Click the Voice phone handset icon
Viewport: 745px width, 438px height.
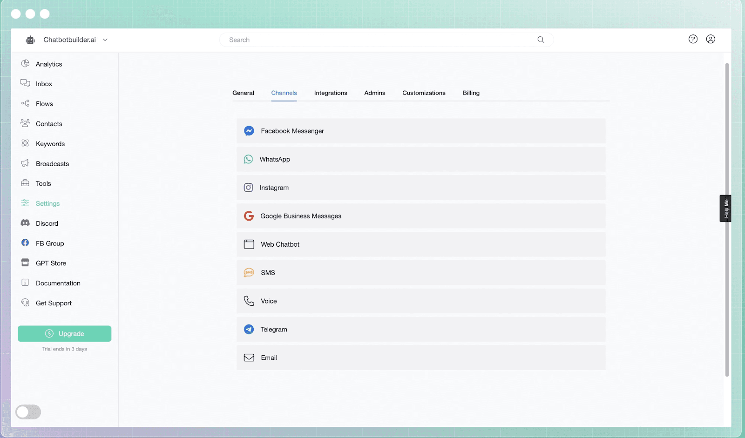click(249, 301)
